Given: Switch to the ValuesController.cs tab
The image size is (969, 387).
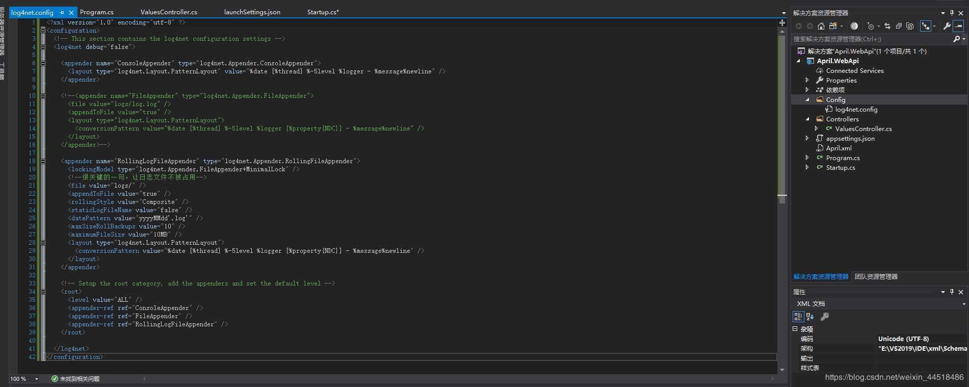Looking at the screenshot, I should click(169, 12).
